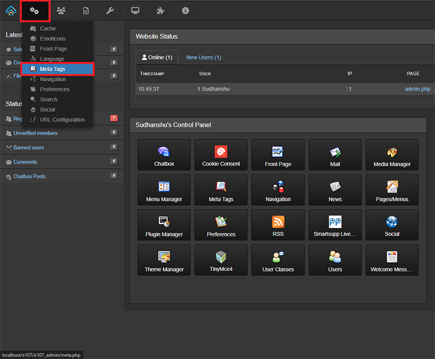
Task: Open the Media Manager tile
Action: point(392,155)
